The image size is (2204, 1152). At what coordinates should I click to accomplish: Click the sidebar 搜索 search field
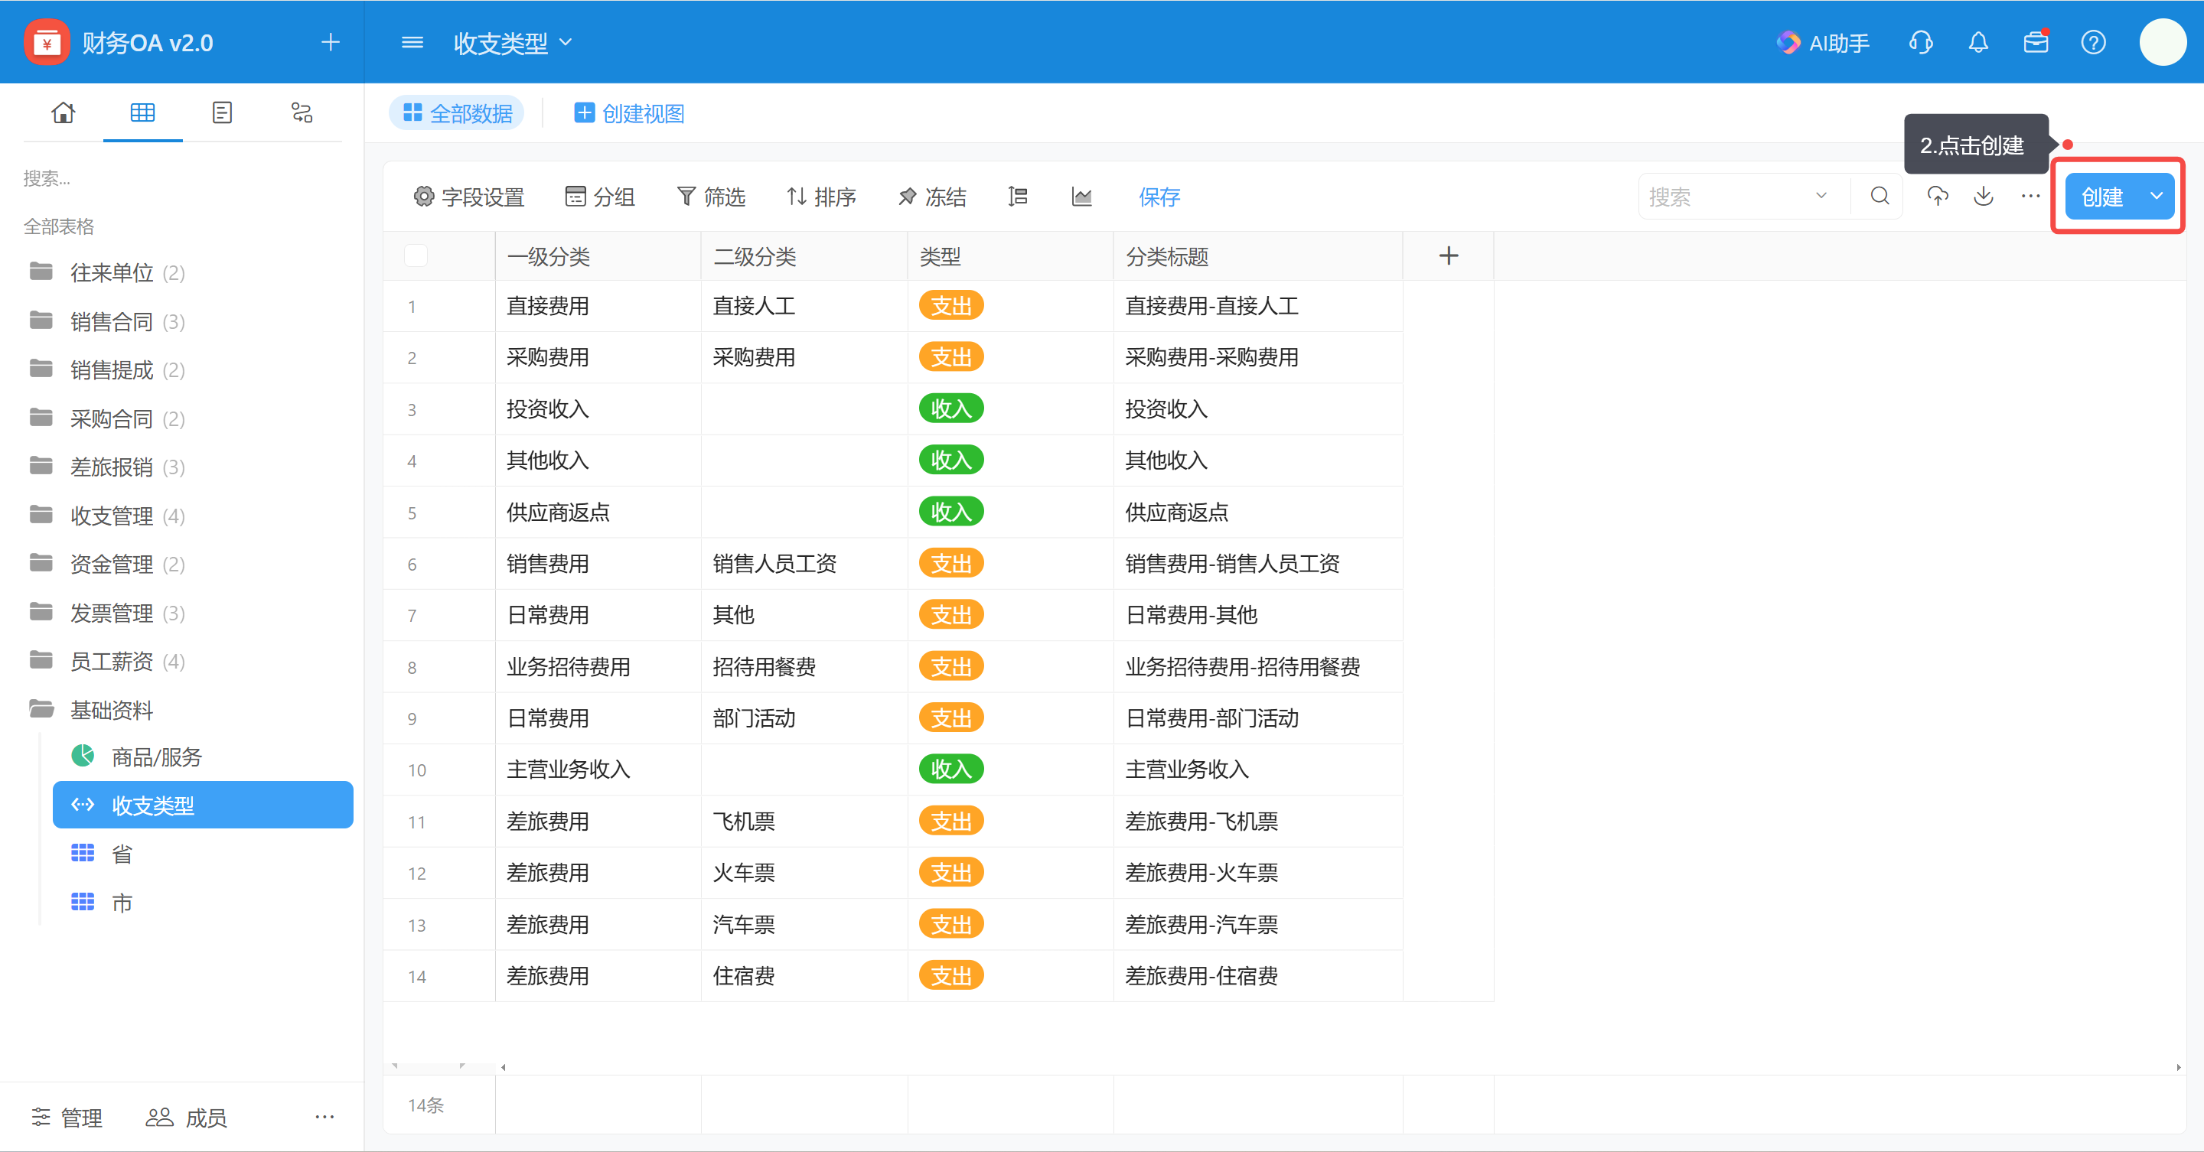coord(180,178)
